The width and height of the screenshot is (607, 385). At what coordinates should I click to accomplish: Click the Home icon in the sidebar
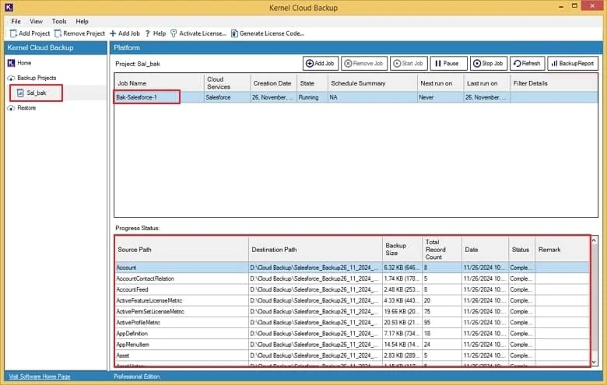11,63
